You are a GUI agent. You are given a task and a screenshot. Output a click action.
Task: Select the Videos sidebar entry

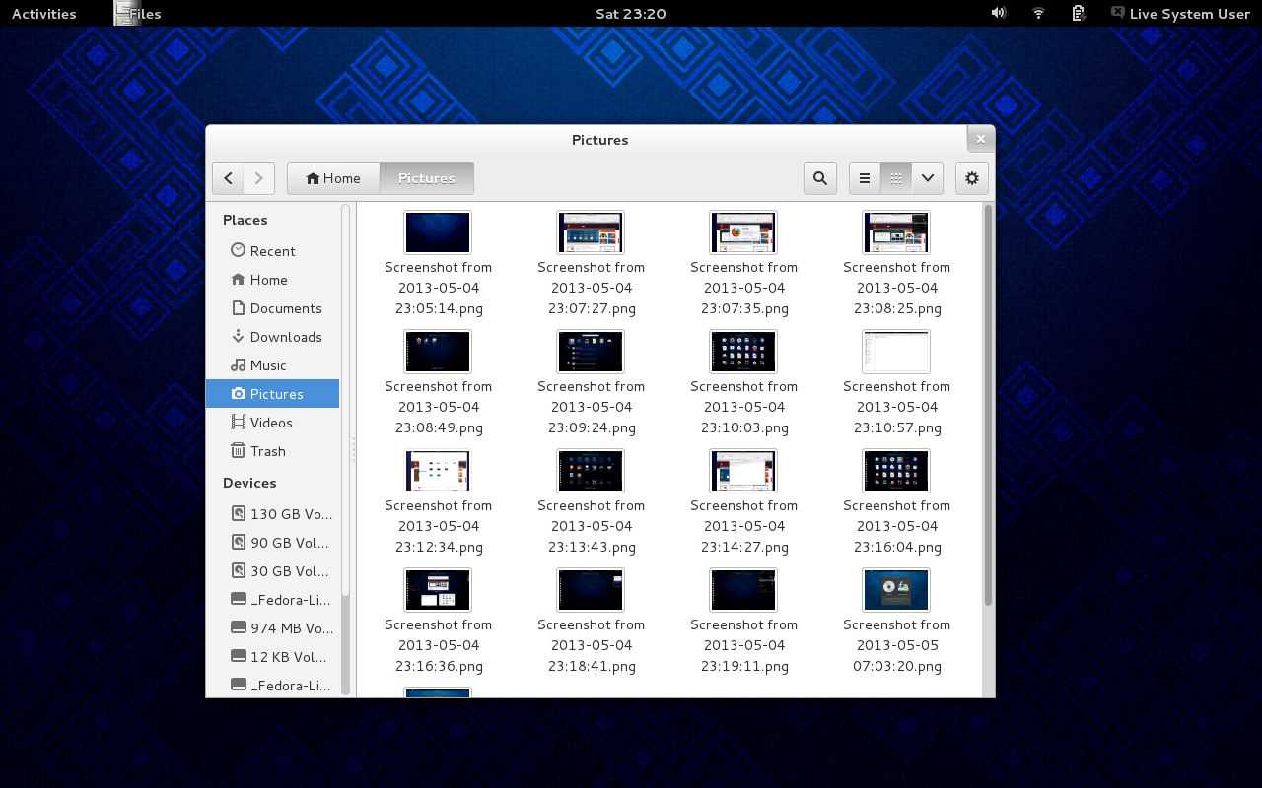(x=272, y=423)
